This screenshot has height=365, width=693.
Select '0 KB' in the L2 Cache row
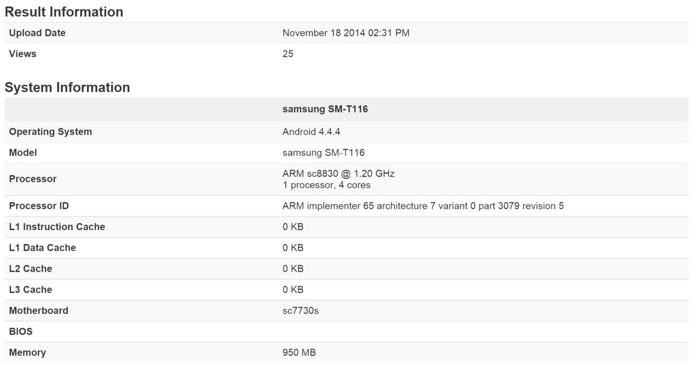(293, 269)
